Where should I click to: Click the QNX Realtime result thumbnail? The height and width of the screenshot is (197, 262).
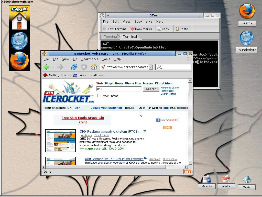pyautogui.click(x=61, y=141)
